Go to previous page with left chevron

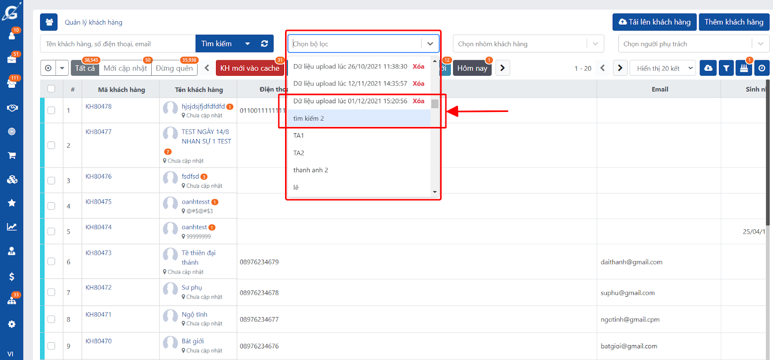602,68
